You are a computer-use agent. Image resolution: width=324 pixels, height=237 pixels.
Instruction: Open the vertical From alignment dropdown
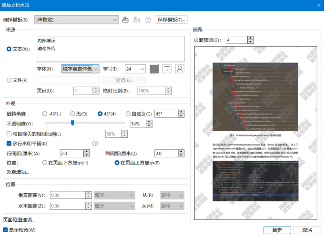172,195
